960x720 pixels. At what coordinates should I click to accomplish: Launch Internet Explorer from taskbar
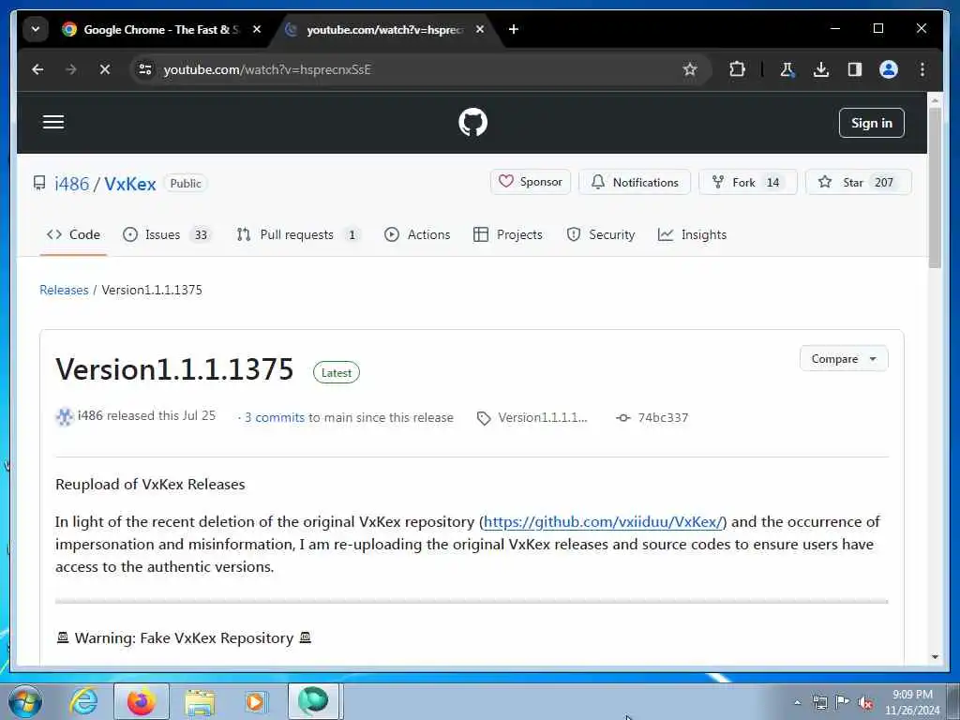coord(83,701)
